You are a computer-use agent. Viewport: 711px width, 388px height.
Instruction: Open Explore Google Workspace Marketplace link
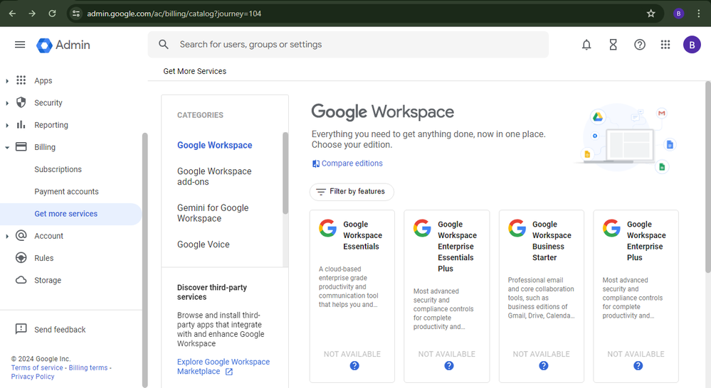pyautogui.click(x=223, y=367)
